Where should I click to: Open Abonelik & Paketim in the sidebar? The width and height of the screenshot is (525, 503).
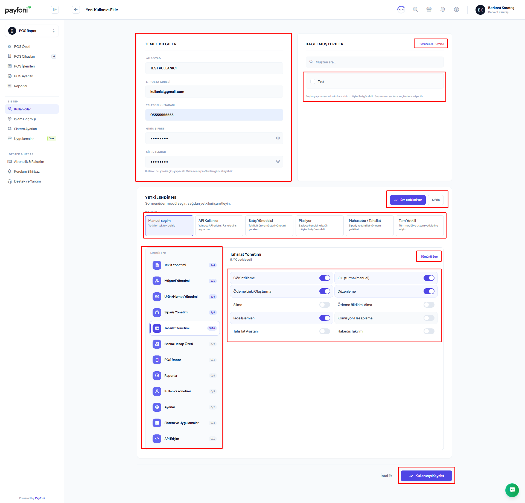pyautogui.click(x=32, y=161)
